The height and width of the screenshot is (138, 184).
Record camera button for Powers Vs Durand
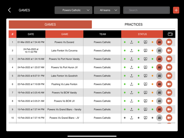click(169, 42)
